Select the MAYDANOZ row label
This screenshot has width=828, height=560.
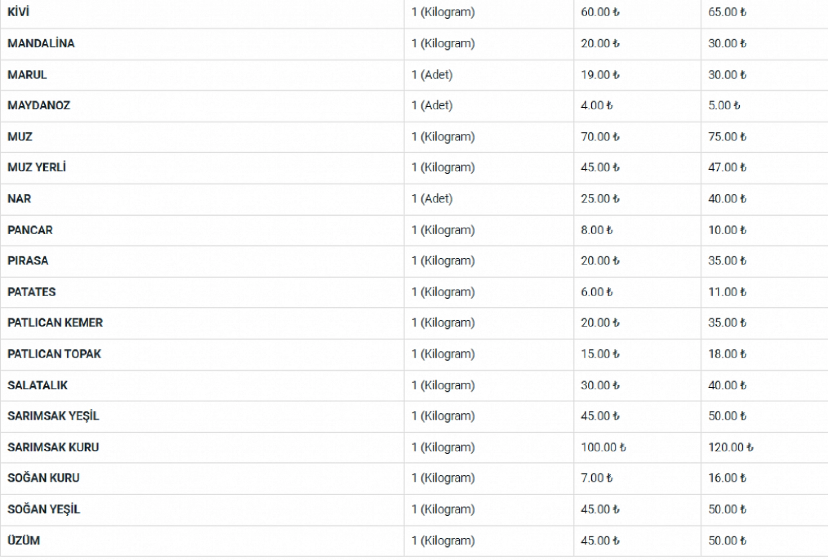coord(39,106)
